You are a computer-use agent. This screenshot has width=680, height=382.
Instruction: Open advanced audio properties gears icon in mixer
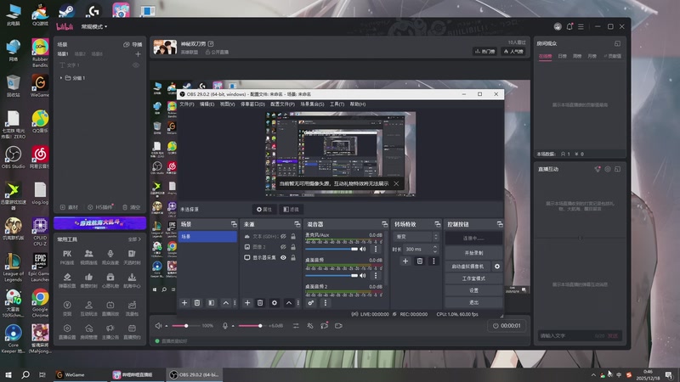(x=311, y=303)
